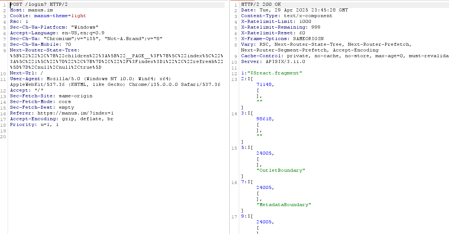Click the encoded line starting "%5B%22%22%2C%7B%22children"
449x234 pixels.
pos(117,56)
